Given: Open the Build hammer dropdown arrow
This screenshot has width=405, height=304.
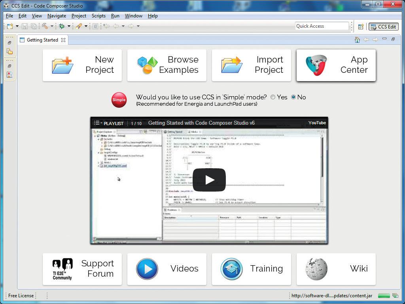Looking at the screenshot, I should (x=52, y=26).
